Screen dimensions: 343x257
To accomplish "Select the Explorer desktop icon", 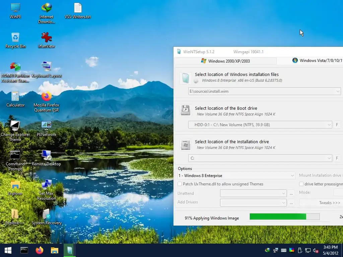I will [x=15, y=187].
